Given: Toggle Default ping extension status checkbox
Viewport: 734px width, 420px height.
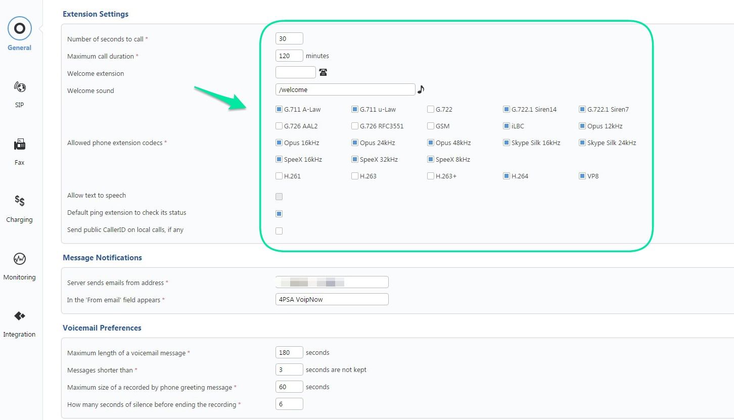Looking at the screenshot, I should pos(279,214).
